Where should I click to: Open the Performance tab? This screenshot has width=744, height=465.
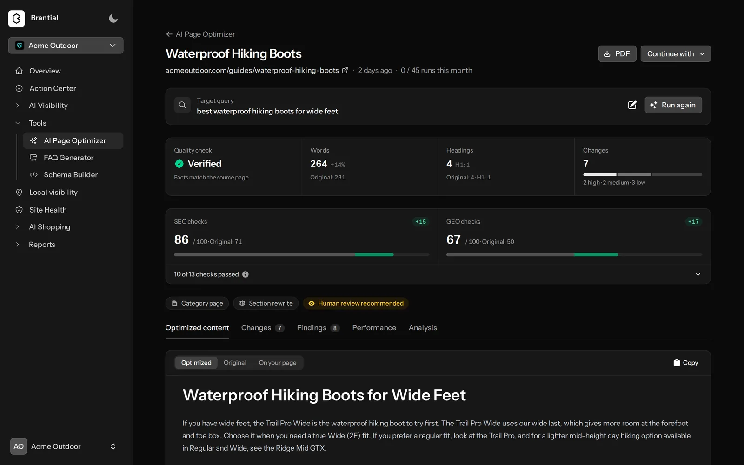374,328
